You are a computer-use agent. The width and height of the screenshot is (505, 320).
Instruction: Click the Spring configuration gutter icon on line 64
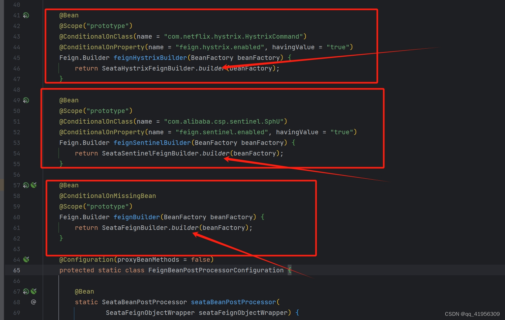point(26,259)
